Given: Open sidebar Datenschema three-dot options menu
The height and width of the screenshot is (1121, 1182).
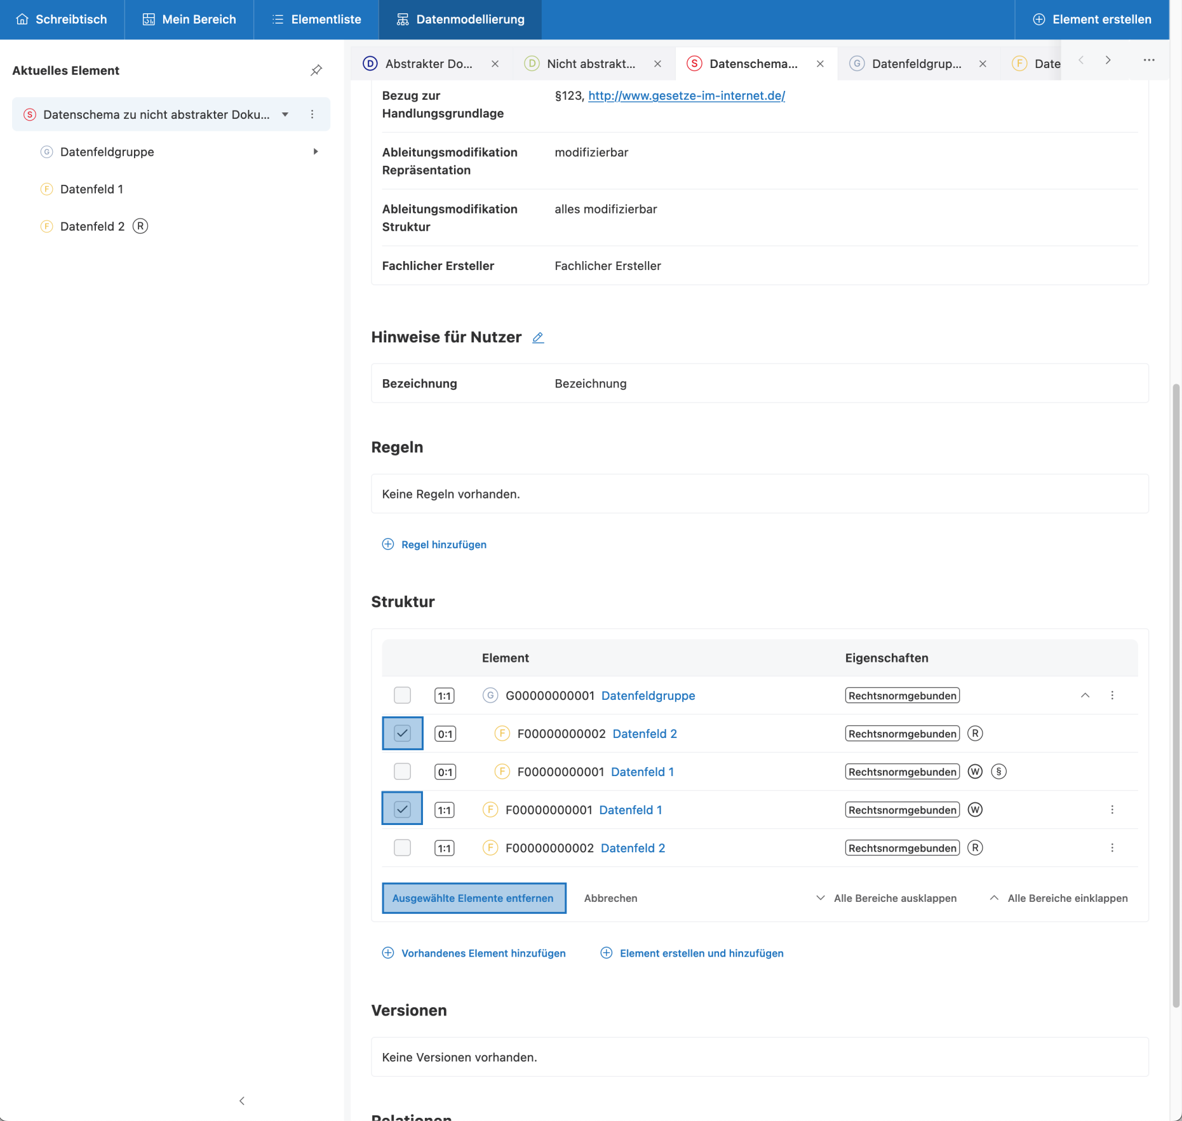Looking at the screenshot, I should click(x=312, y=114).
